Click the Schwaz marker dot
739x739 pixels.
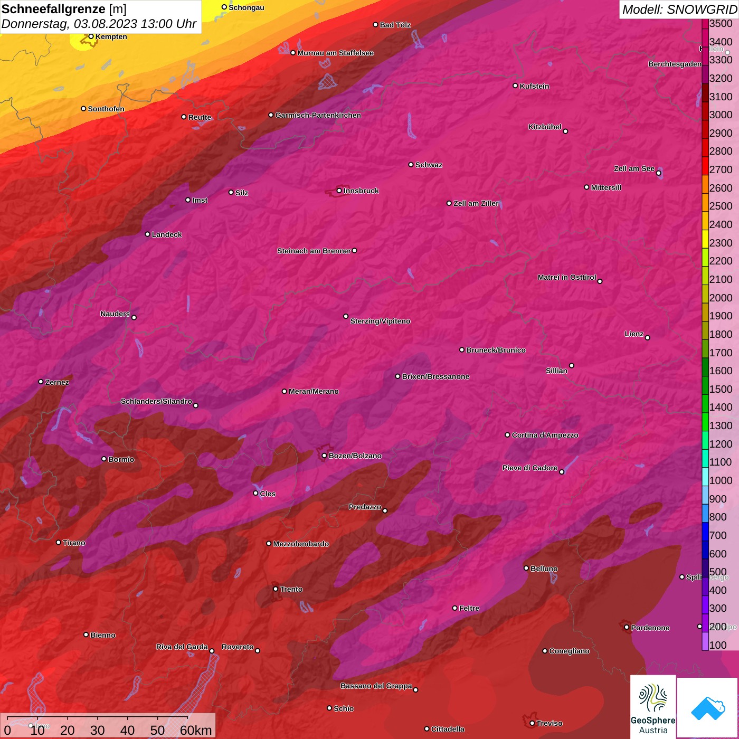click(x=411, y=165)
